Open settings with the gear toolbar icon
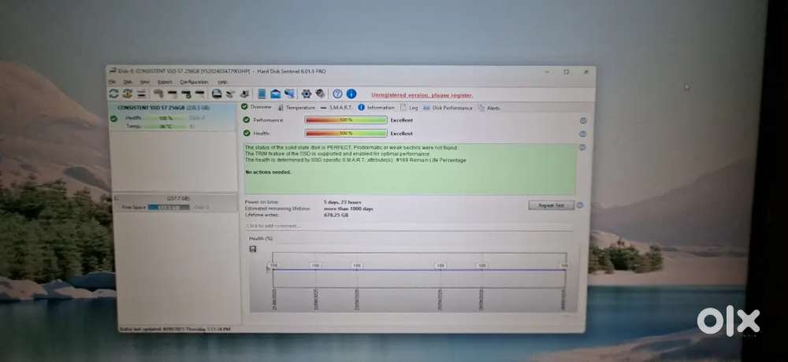Viewport: 788px width, 362px height. 307,94
